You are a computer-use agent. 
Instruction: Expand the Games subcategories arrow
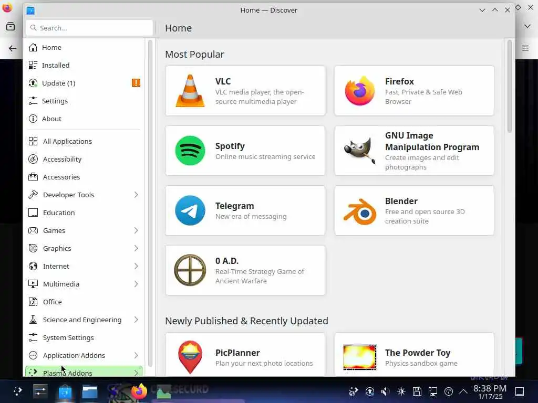(136, 230)
